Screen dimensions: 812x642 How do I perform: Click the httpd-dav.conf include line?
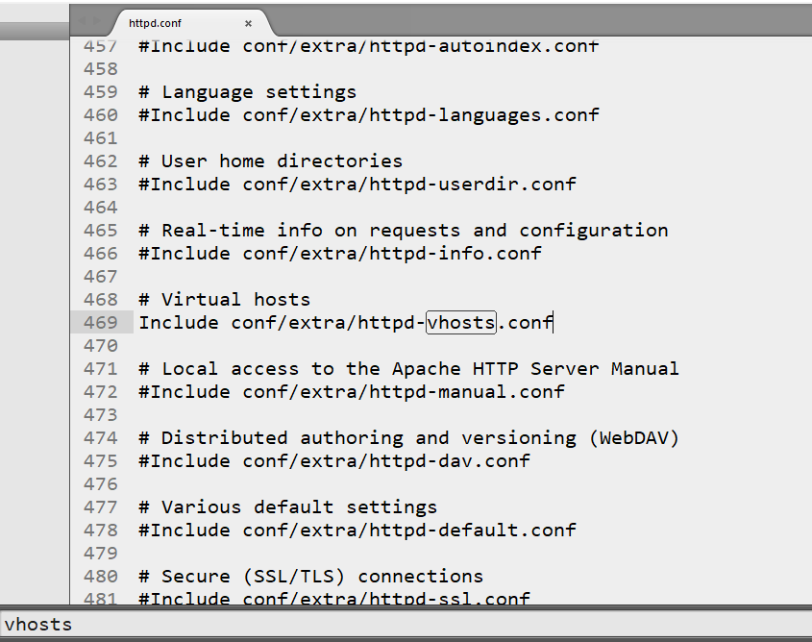click(x=334, y=461)
